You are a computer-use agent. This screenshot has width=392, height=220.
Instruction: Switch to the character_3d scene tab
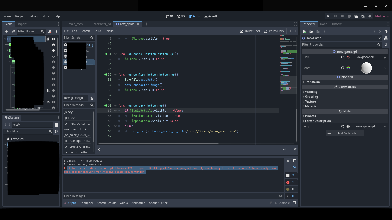click(100, 24)
